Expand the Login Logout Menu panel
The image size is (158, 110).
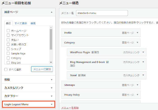[28, 104]
